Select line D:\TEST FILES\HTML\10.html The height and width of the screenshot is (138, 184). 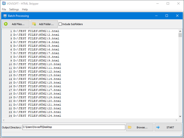click(x=37, y=64)
